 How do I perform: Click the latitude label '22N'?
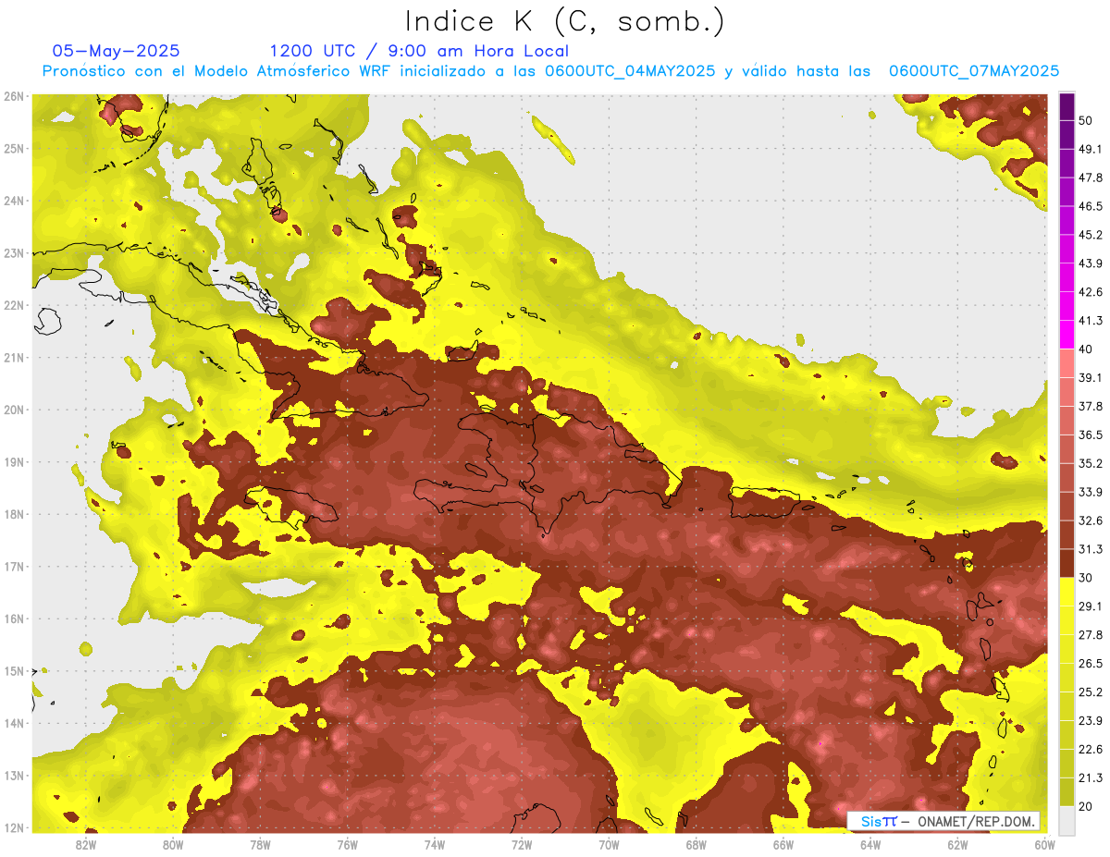pyautogui.click(x=14, y=305)
